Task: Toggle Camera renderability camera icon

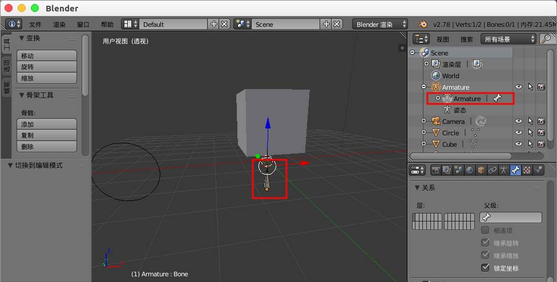Action: [541, 122]
